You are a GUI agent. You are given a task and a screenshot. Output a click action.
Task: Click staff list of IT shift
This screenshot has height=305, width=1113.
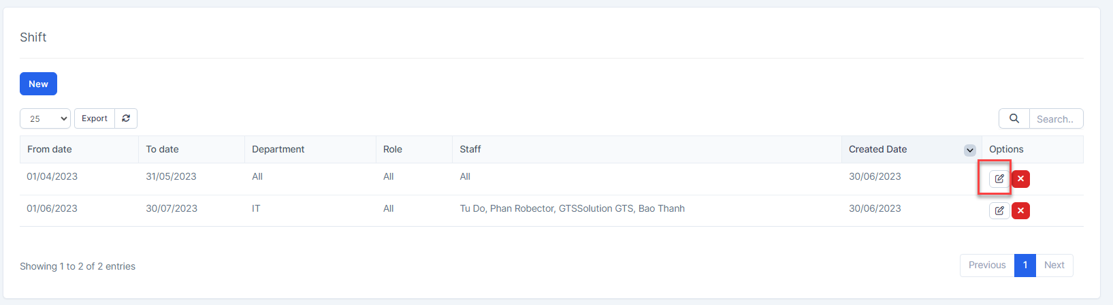coord(572,208)
